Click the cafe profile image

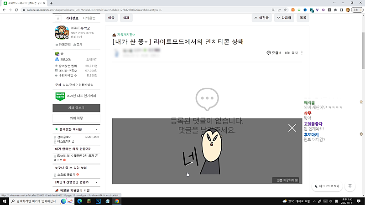62,32
